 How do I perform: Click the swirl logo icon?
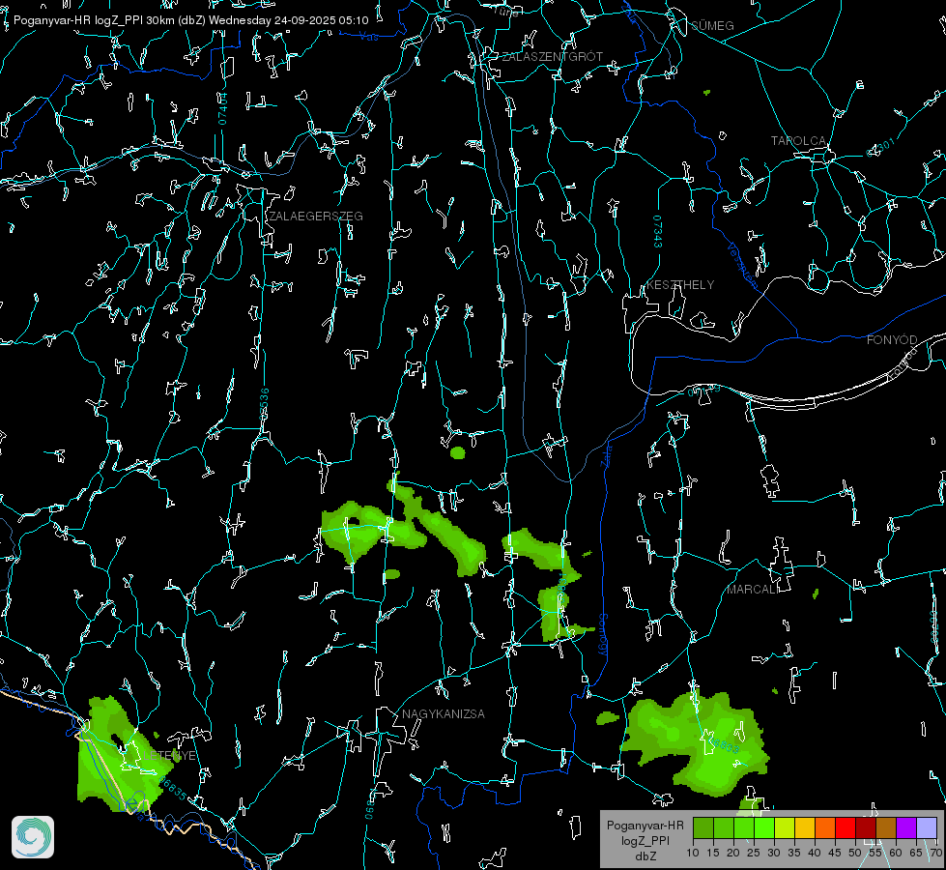tap(33, 837)
